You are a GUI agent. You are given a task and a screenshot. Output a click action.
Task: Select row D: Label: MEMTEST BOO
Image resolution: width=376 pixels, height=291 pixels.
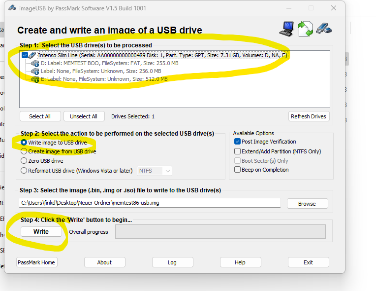click(x=110, y=64)
